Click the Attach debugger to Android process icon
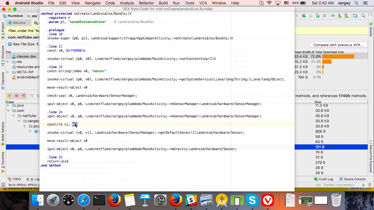 tap(318, 16)
